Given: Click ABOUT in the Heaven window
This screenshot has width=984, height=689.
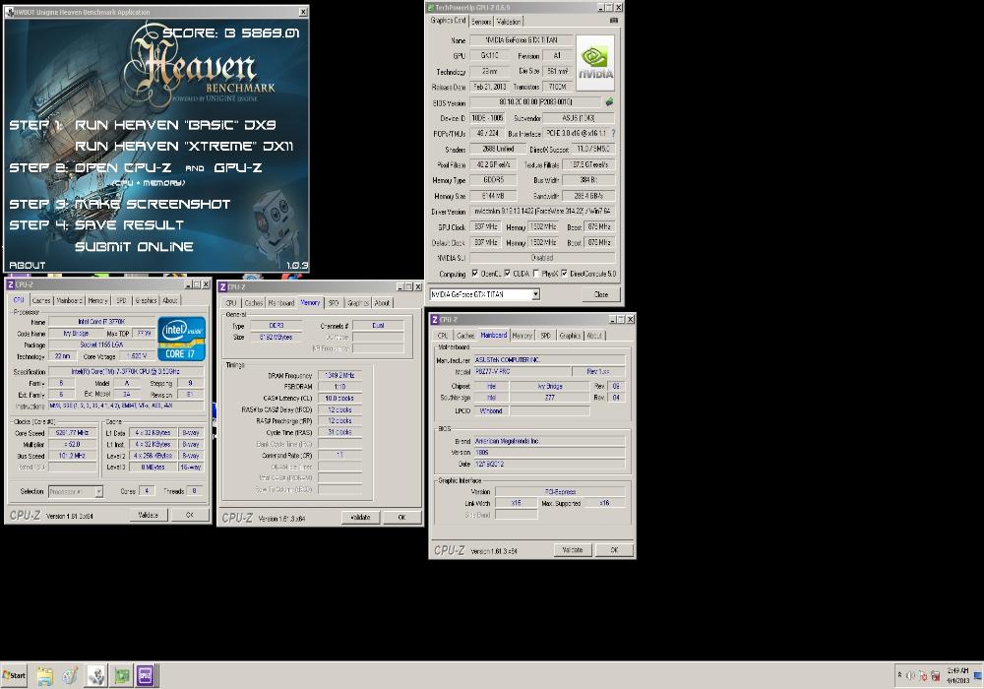Looking at the screenshot, I should point(27,266).
